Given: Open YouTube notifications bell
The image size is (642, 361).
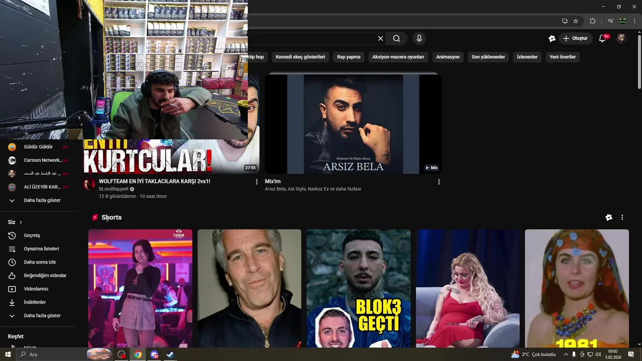Looking at the screenshot, I should coord(603,39).
